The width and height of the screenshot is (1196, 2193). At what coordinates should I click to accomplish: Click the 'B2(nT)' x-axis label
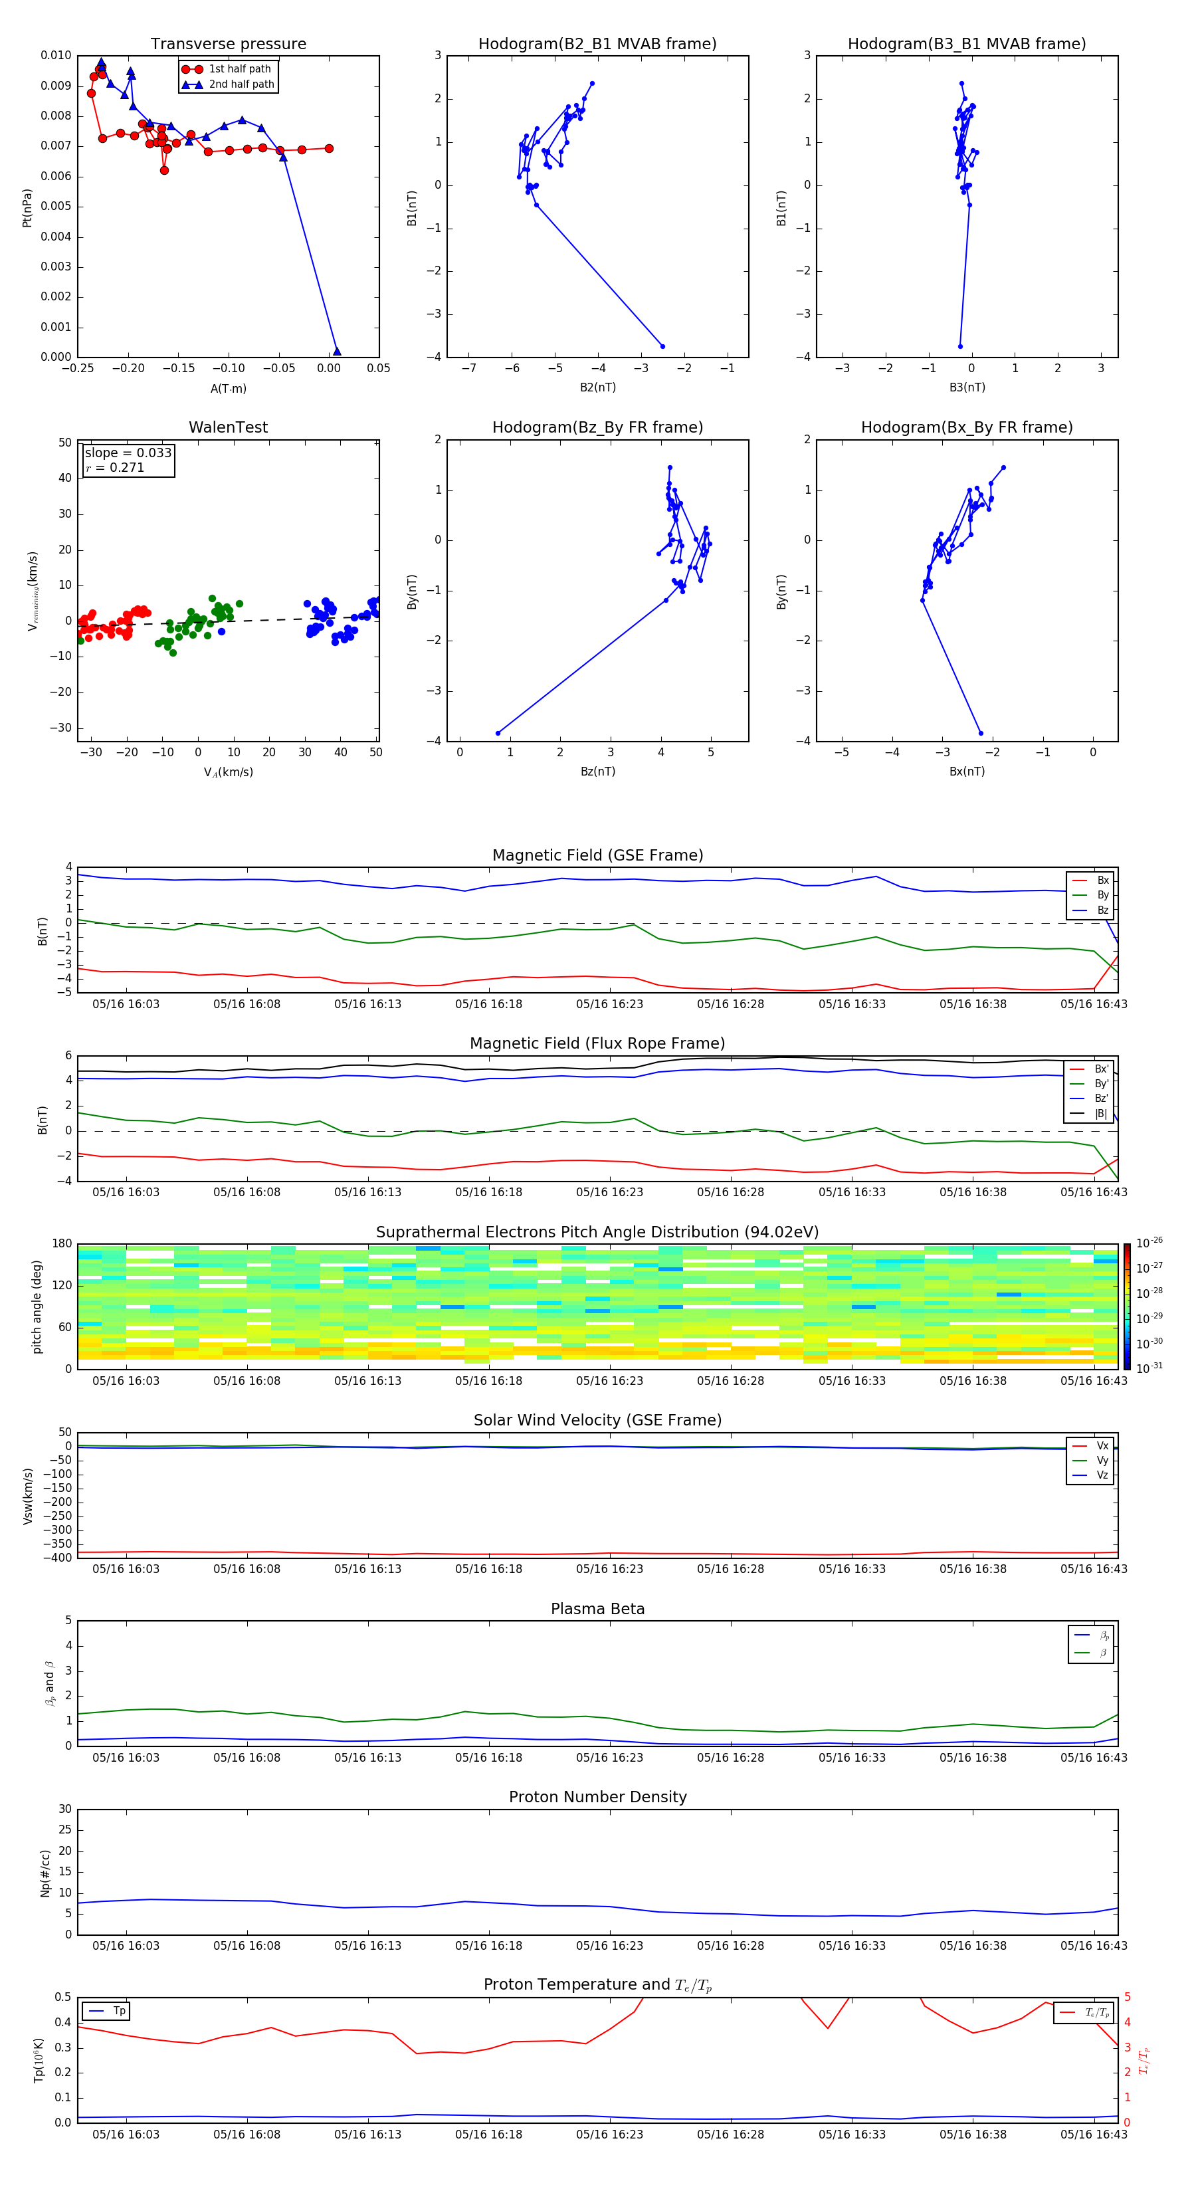point(597,387)
